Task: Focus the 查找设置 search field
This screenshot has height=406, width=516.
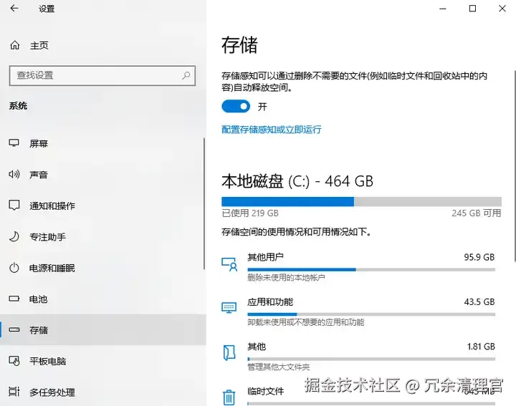Action: coord(102,76)
